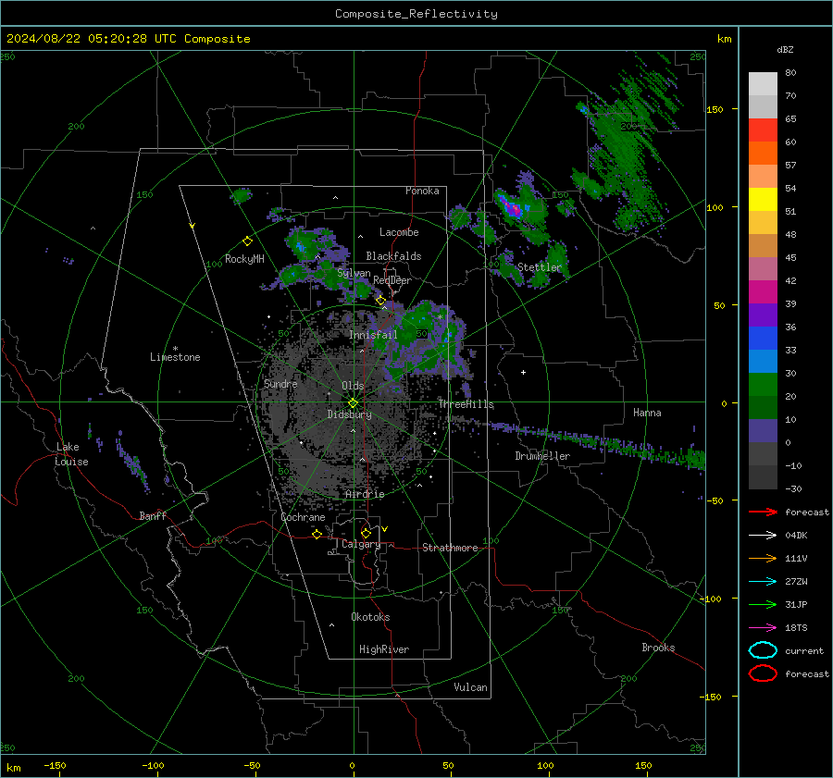Click the magenta storm core northwest of Stettler
The width and height of the screenshot is (833, 778).
click(x=513, y=208)
